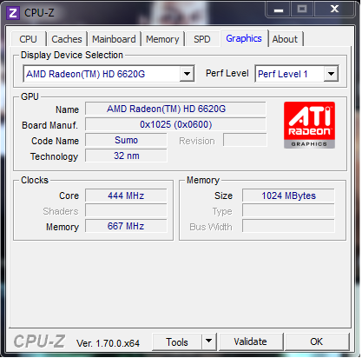Click the Perf Level label
The image size is (362, 358).
227,74
